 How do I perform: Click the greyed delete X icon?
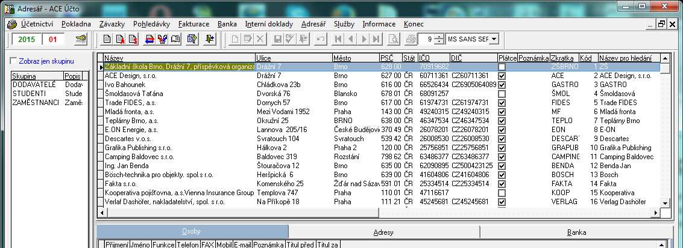(x=260, y=40)
